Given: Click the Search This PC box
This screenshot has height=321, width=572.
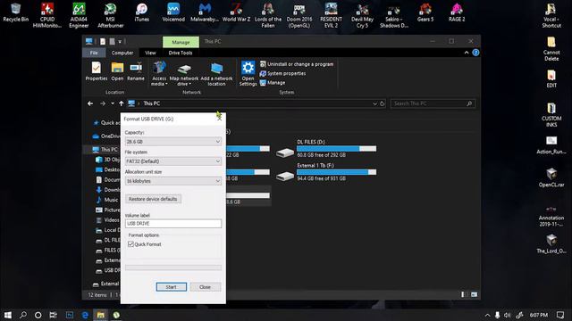Looking at the screenshot, I should [x=433, y=103].
